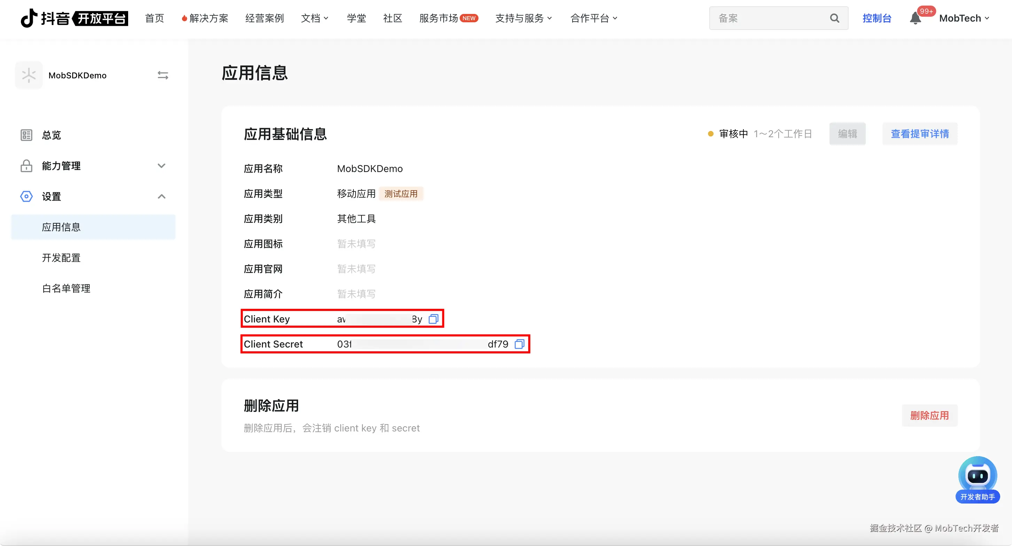This screenshot has height=546, width=1012.
Task: Open 学堂 in top navigation
Action: pyautogui.click(x=356, y=18)
